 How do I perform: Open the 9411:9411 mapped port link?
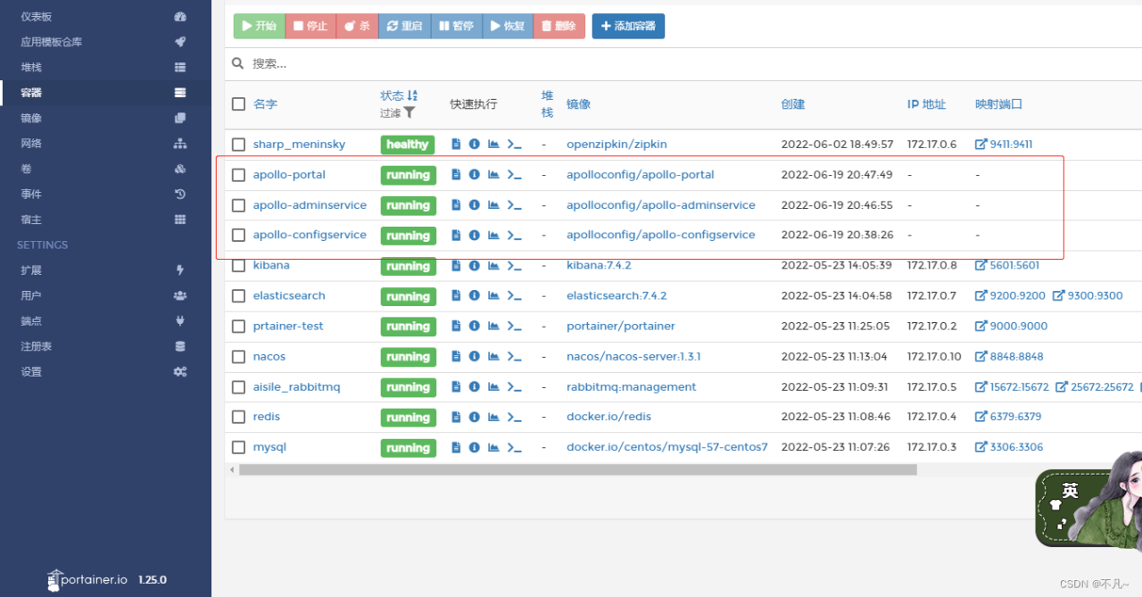[1004, 144]
